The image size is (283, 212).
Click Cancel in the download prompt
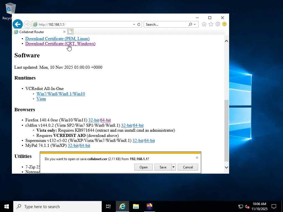[x=188, y=167]
